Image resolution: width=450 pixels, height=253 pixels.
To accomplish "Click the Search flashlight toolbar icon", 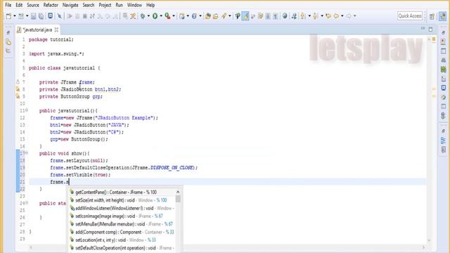I will tap(224, 16).
